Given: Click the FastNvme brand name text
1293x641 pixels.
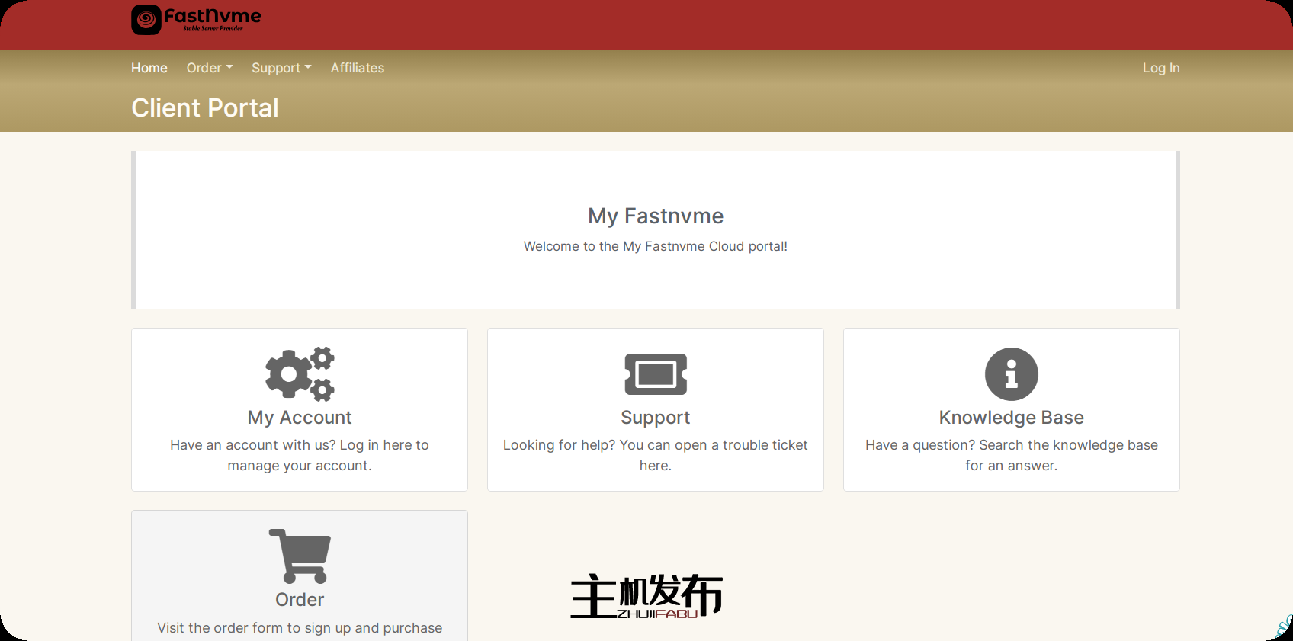Looking at the screenshot, I should [x=213, y=17].
